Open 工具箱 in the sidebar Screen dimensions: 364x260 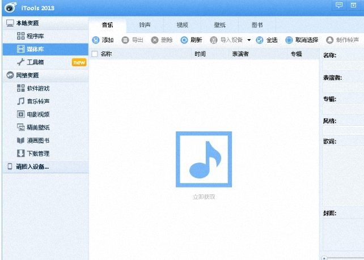[x=45, y=62]
